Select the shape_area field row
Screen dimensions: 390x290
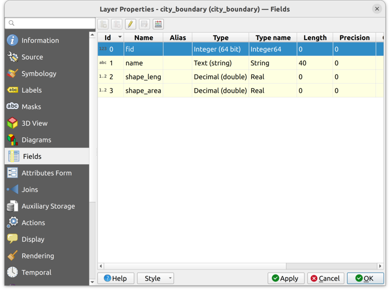143,90
